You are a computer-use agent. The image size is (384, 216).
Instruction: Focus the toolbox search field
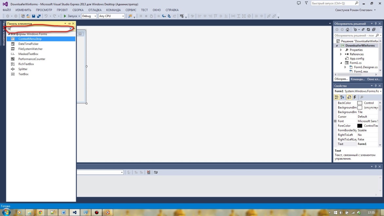click(x=38, y=29)
